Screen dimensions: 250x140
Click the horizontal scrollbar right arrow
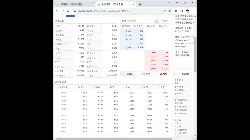coord(192,139)
